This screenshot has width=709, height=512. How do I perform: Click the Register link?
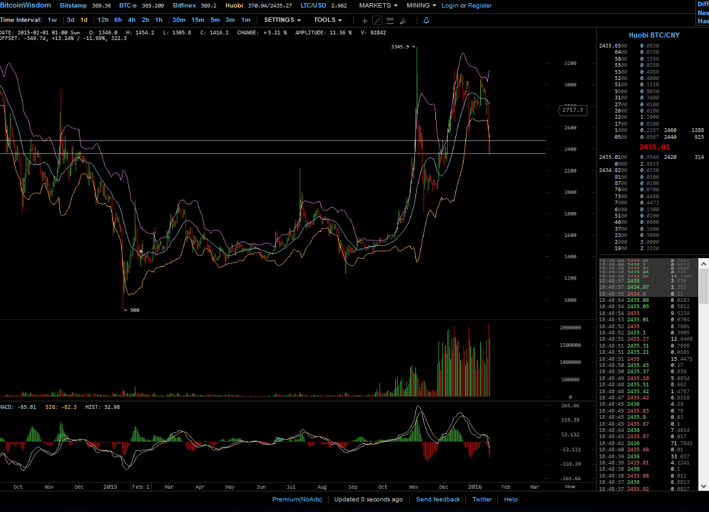pos(480,6)
